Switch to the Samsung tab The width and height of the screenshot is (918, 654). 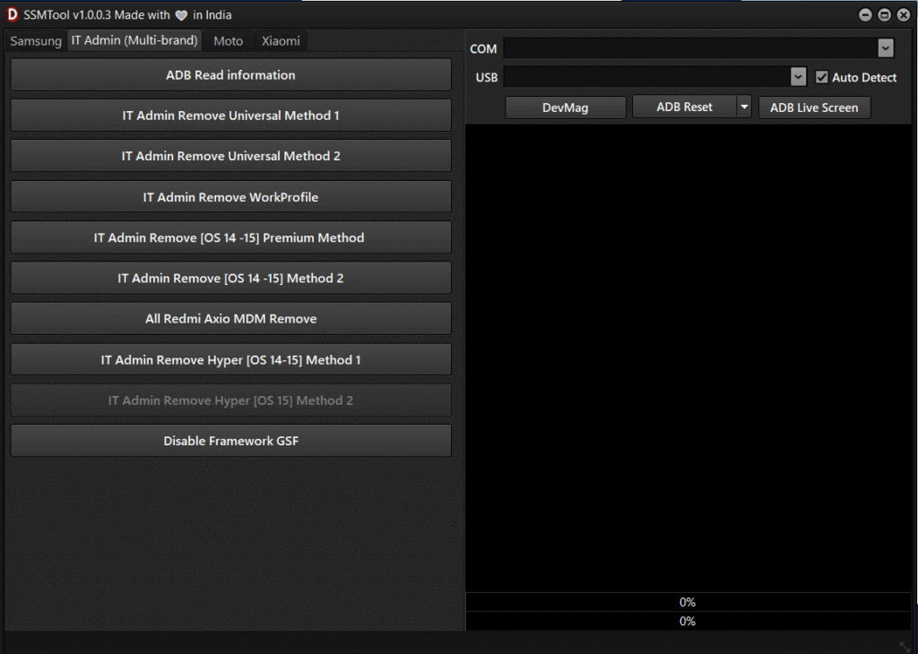pyautogui.click(x=36, y=41)
